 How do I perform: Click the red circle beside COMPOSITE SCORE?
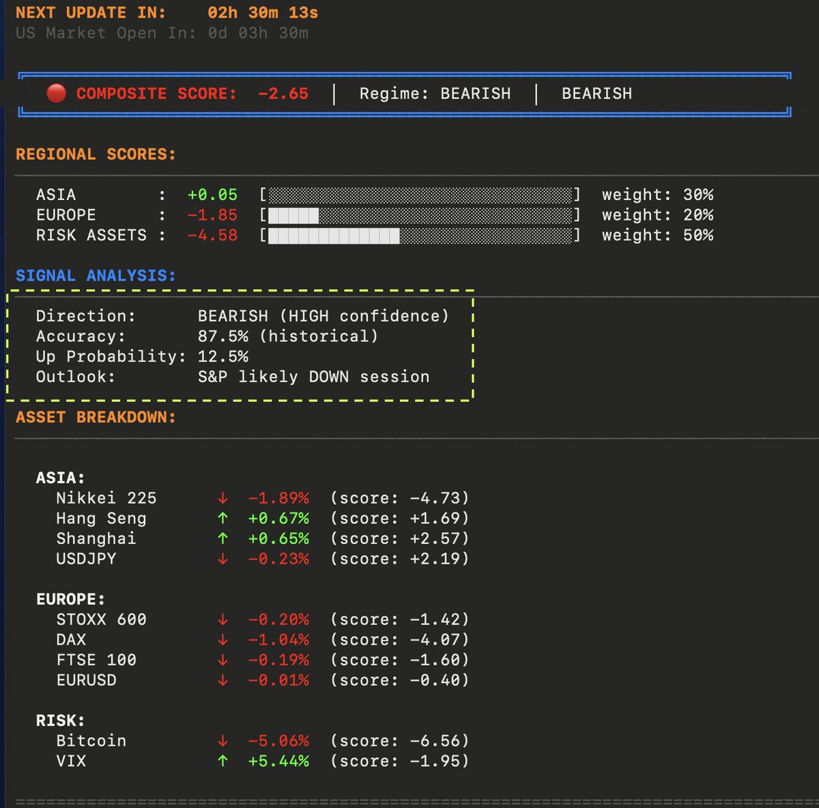pyautogui.click(x=56, y=93)
